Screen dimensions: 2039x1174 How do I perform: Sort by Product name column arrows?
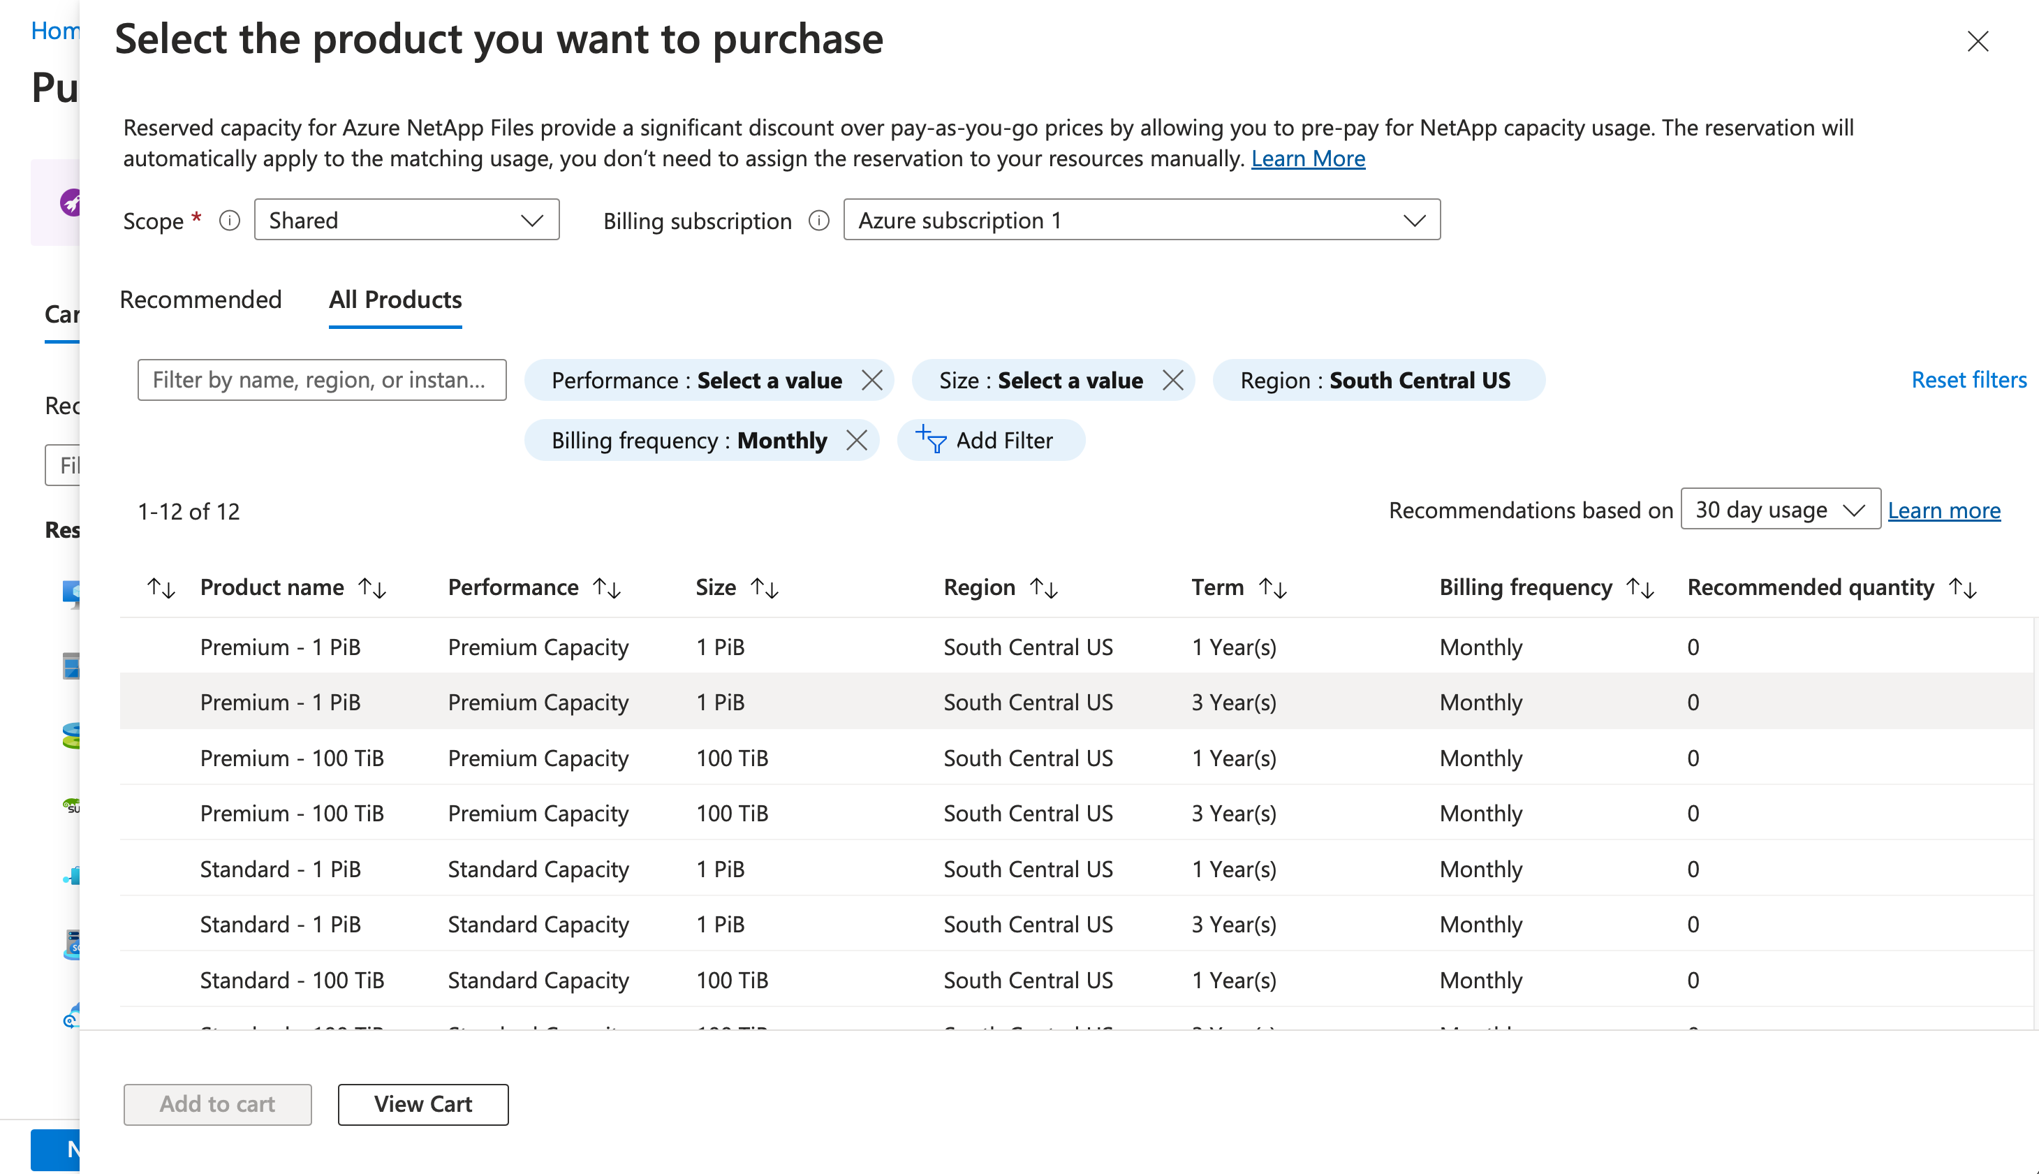pyautogui.click(x=372, y=588)
